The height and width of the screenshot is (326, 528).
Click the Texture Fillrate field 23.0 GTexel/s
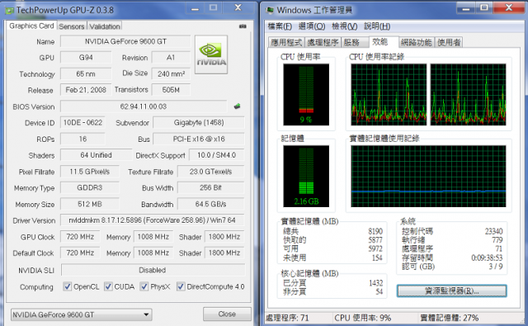click(211, 172)
